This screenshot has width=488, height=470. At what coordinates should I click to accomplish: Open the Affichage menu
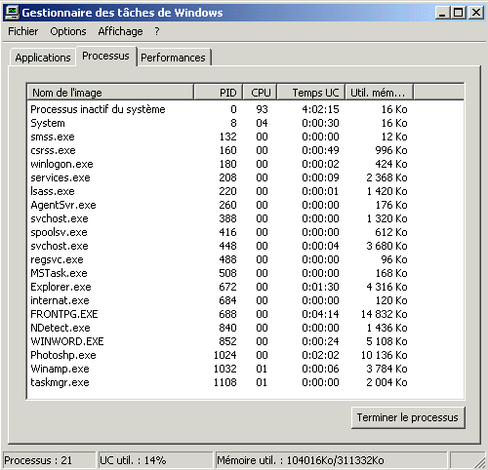tap(120, 31)
